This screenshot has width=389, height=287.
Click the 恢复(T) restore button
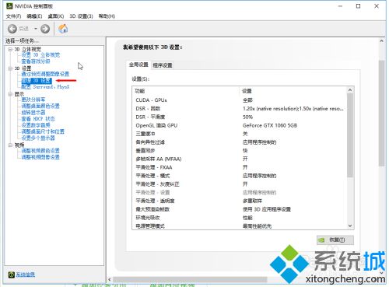tap(335, 240)
